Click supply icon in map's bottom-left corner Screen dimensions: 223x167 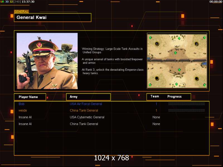(150, 85)
